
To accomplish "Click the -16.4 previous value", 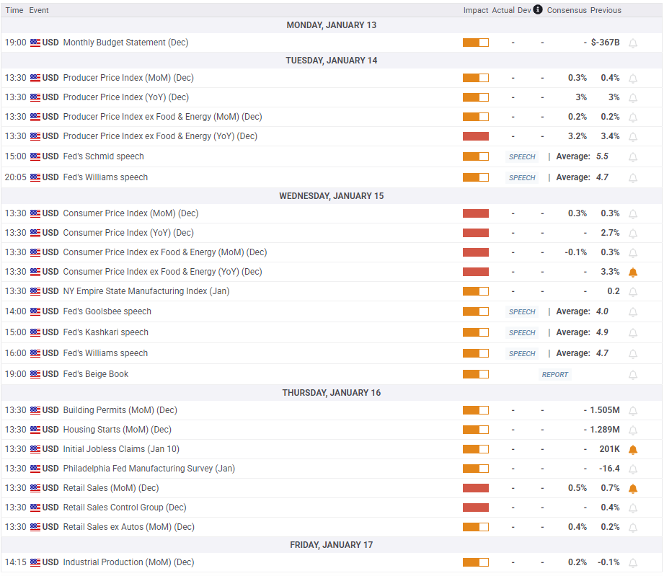I will [609, 469].
